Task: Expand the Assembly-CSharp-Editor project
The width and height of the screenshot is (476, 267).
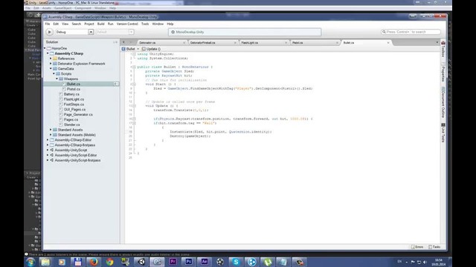Action: pos(48,140)
